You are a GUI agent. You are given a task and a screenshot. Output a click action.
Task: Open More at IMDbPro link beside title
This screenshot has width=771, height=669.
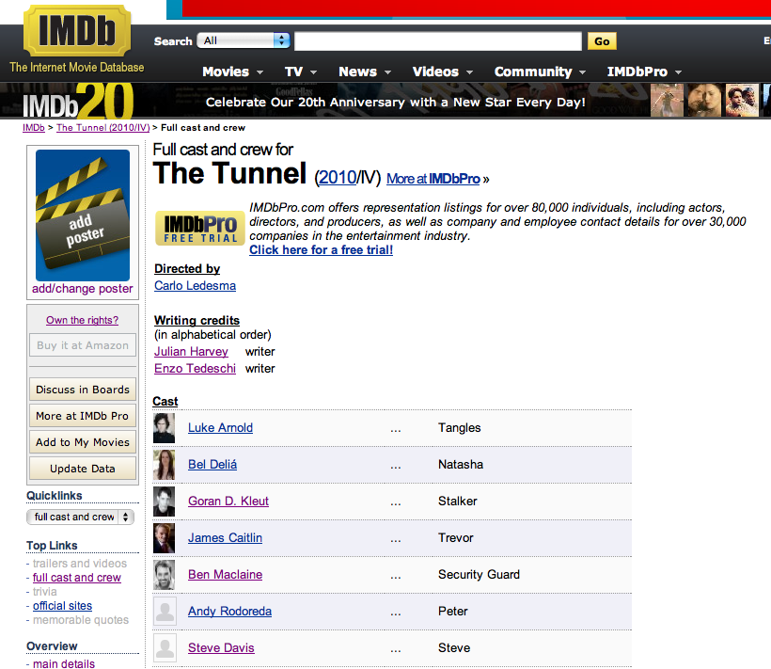433,179
